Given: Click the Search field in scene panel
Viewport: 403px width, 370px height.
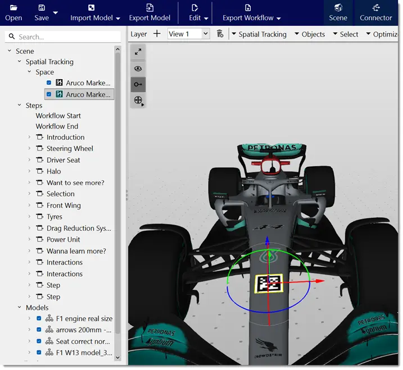Looking at the screenshot, I should pyautogui.click(x=63, y=36).
